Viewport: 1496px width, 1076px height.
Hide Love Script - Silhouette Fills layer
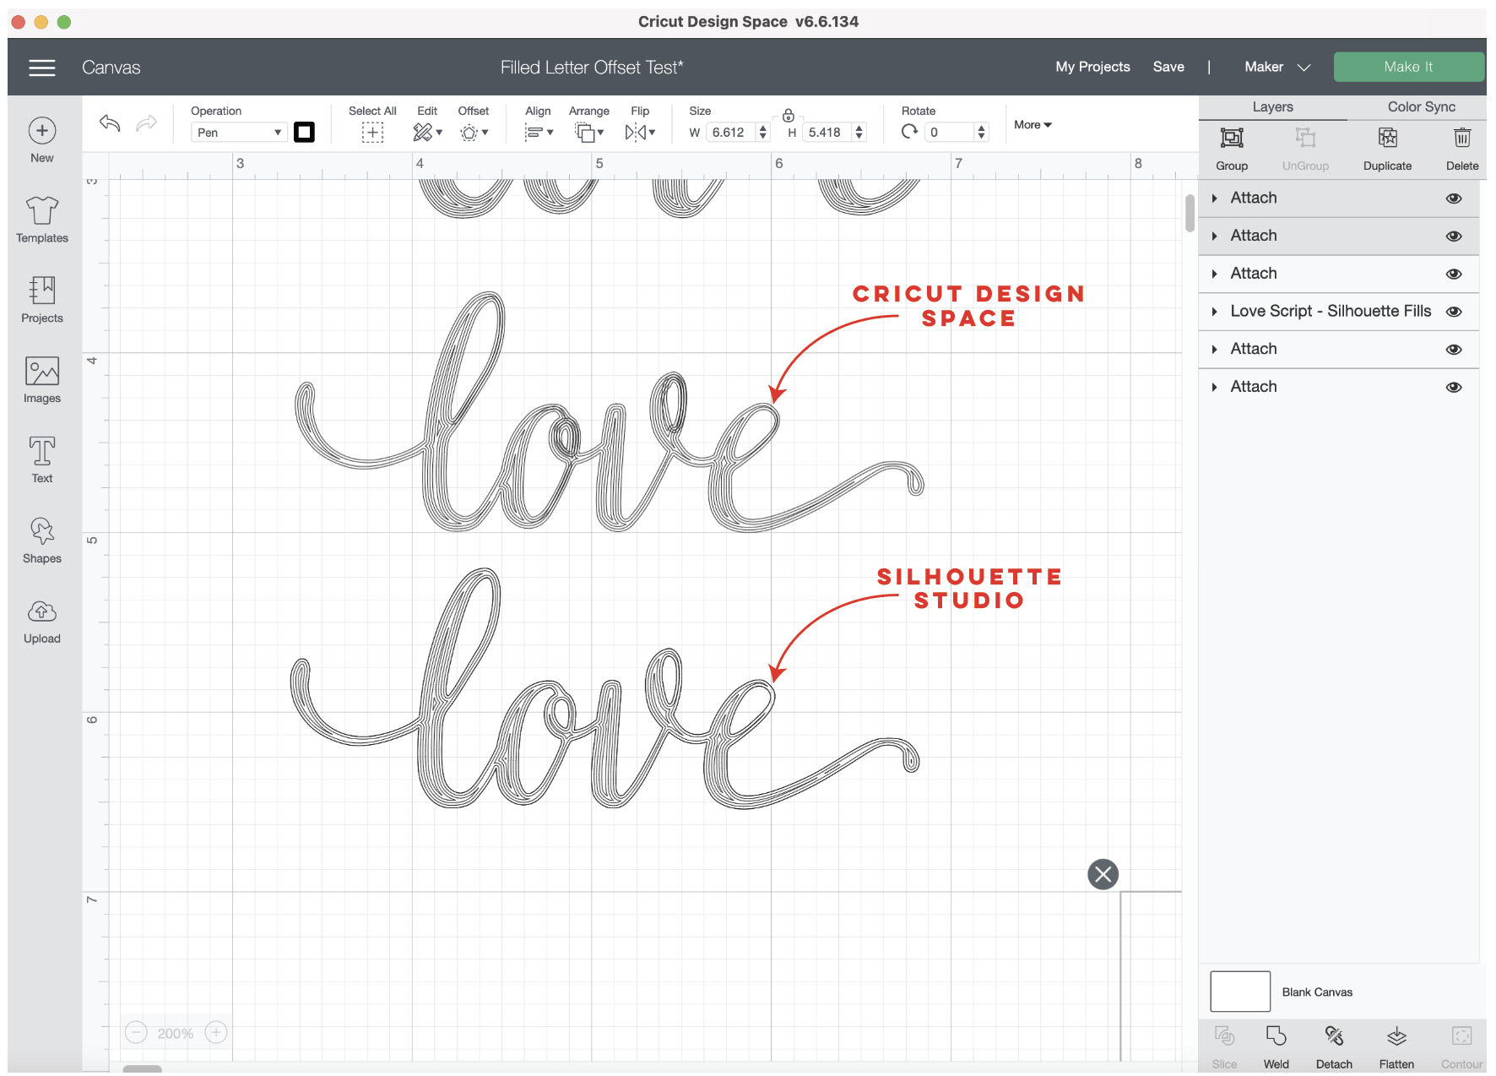[x=1453, y=312]
